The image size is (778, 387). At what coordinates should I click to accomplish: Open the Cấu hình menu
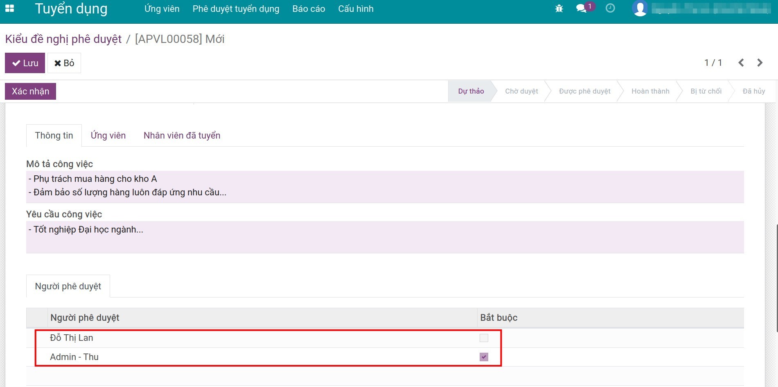click(356, 9)
